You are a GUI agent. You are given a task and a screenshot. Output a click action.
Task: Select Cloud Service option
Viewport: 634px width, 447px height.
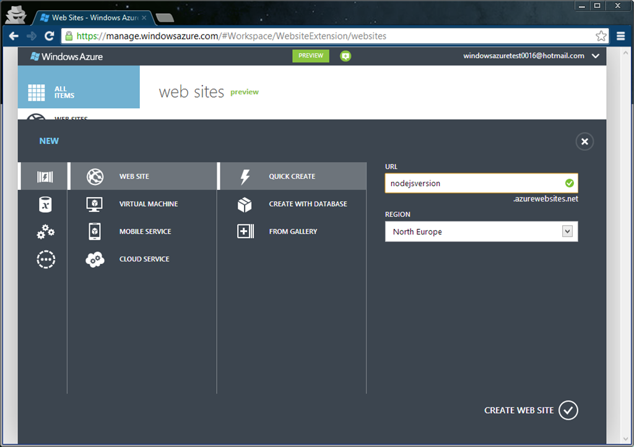click(144, 260)
